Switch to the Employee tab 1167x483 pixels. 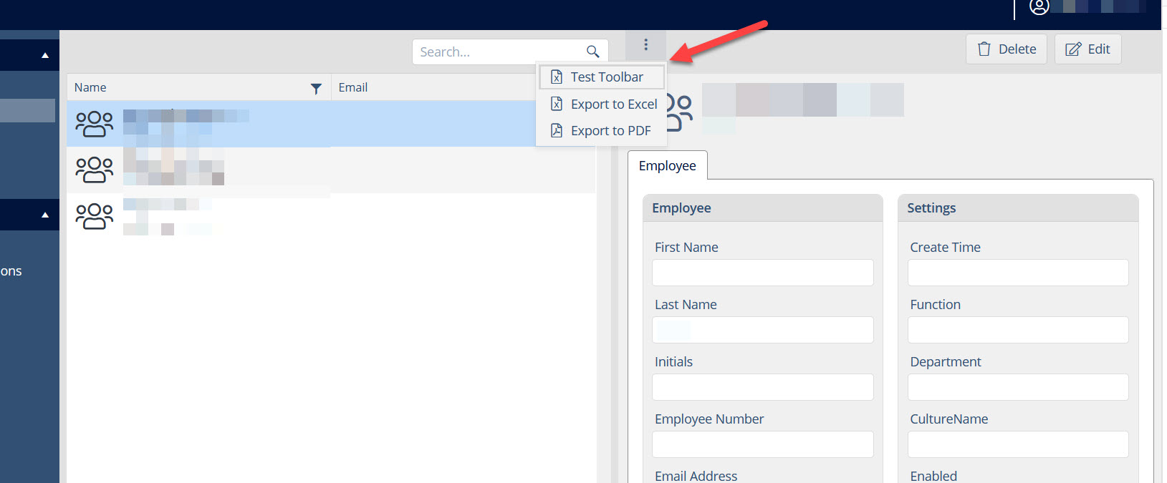668,165
